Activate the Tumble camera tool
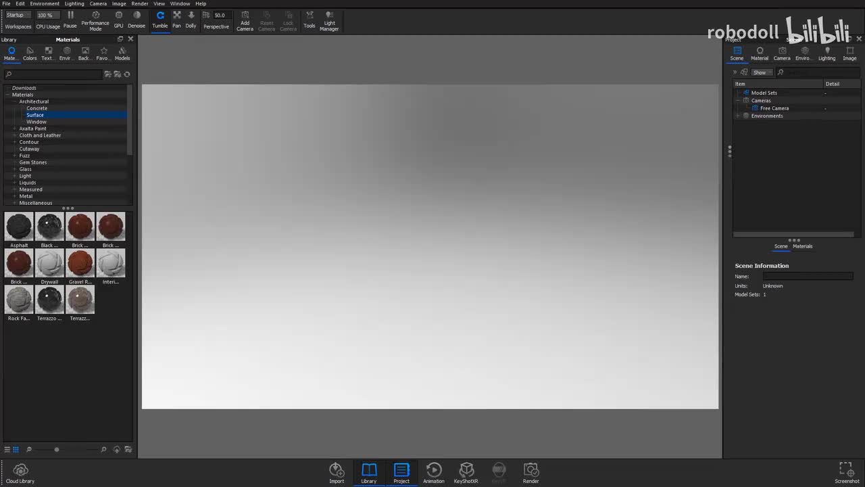This screenshot has height=487, width=865. pyautogui.click(x=160, y=20)
